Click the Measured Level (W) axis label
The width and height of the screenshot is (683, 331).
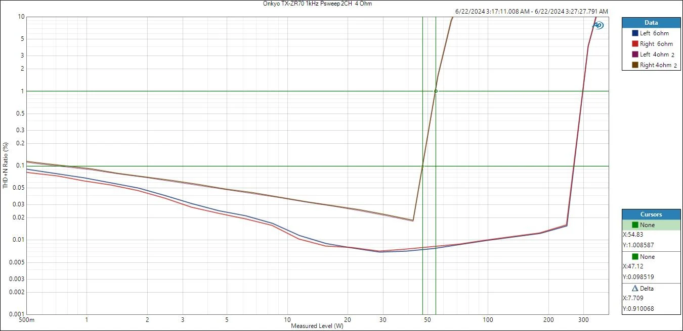coord(317,326)
